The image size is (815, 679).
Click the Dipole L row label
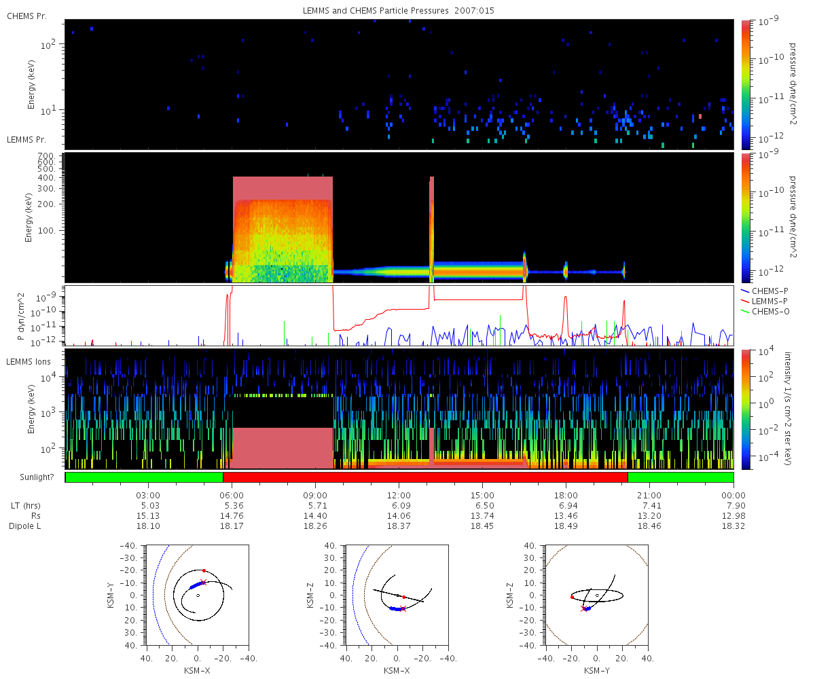tap(27, 526)
